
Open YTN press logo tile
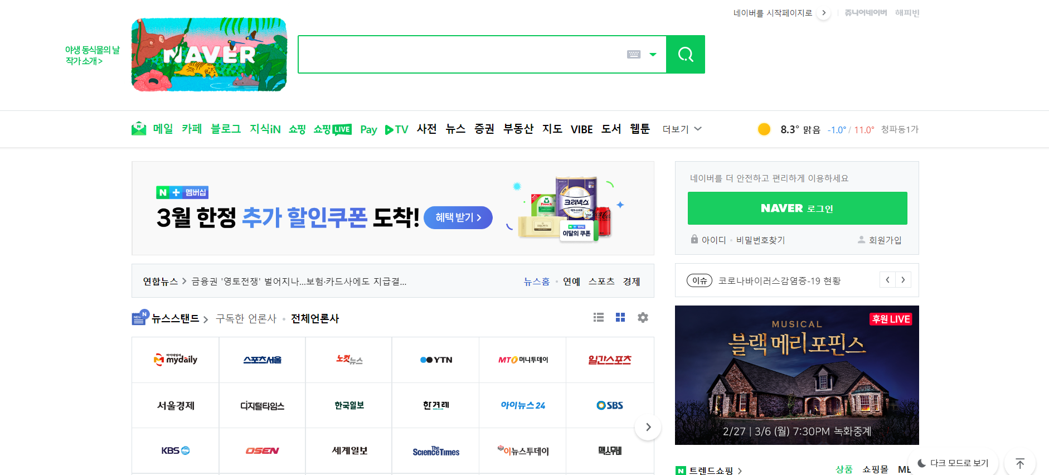(436, 360)
